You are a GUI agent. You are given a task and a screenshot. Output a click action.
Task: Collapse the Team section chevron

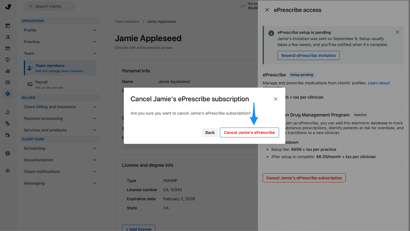tap(95, 53)
